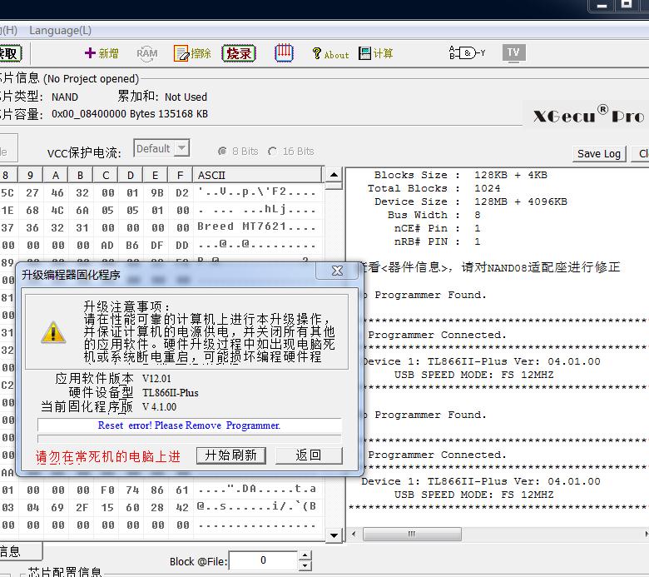Viewport: 649px width, 577px height.
Task: Decrement the Block @File spinner down
Action: [x=305, y=566]
